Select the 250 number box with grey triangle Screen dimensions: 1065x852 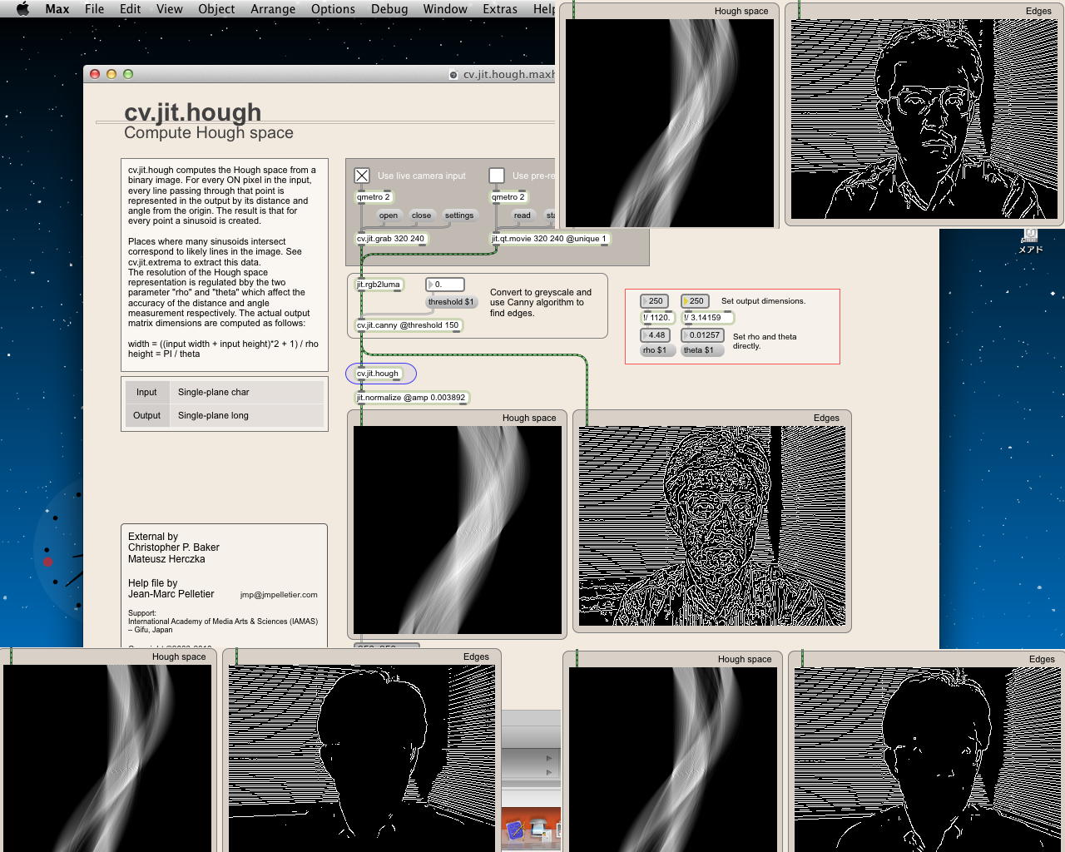[x=655, y=301]
